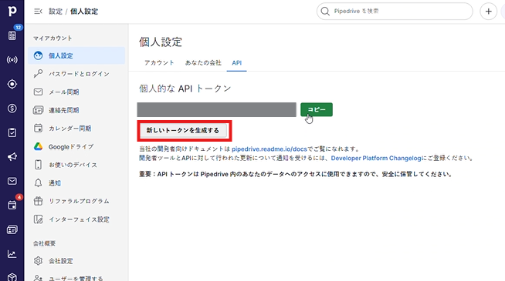This screenshot has height=281, width=505.
Task: Switch to the アカウント tab
Action: coord(159,62)
